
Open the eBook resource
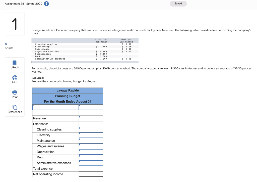(15, 64)
